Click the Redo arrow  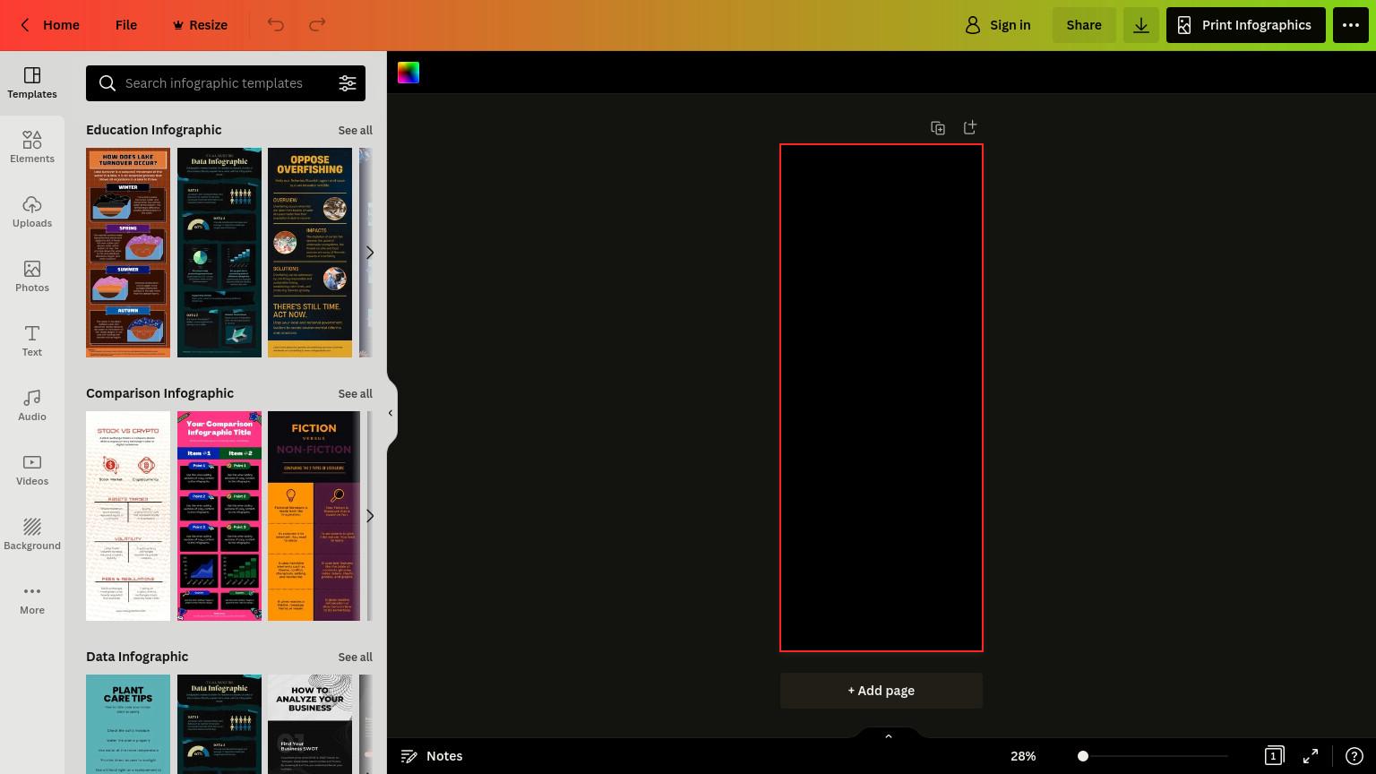[317, 25]
